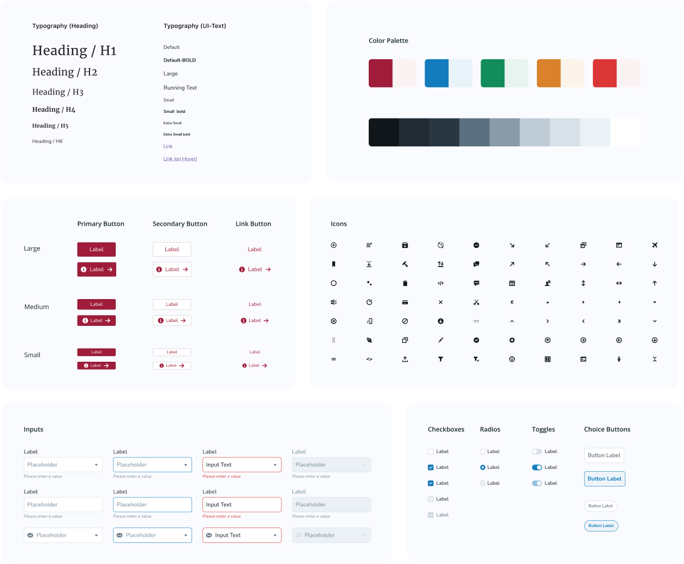This screenshot has height=564, width=684.
Task: Click the selected blue Label radio
Action: pyautogui.click(x=483, y=467)
